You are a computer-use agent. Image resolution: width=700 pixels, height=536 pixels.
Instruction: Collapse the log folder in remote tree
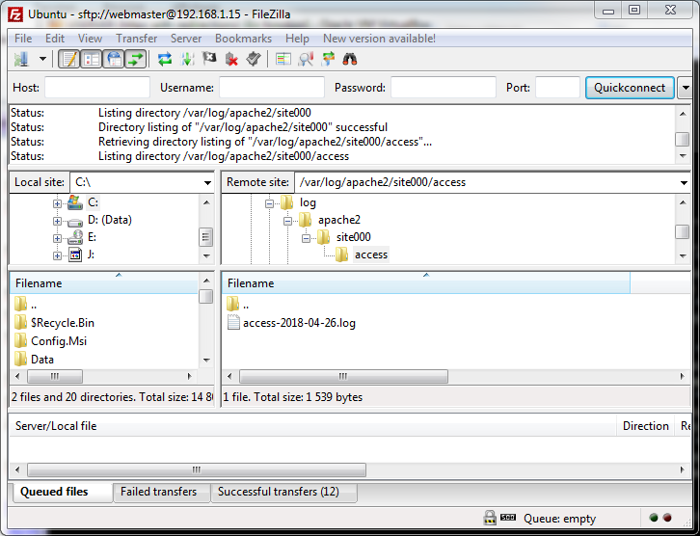coord(269,203)
